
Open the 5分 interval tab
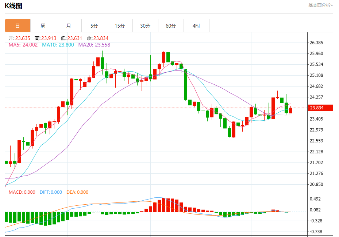[x=94, y=26]
